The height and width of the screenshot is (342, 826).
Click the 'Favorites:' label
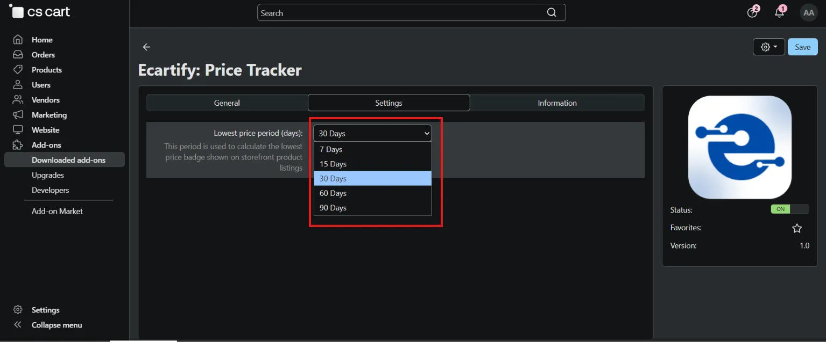pos(686,228)
